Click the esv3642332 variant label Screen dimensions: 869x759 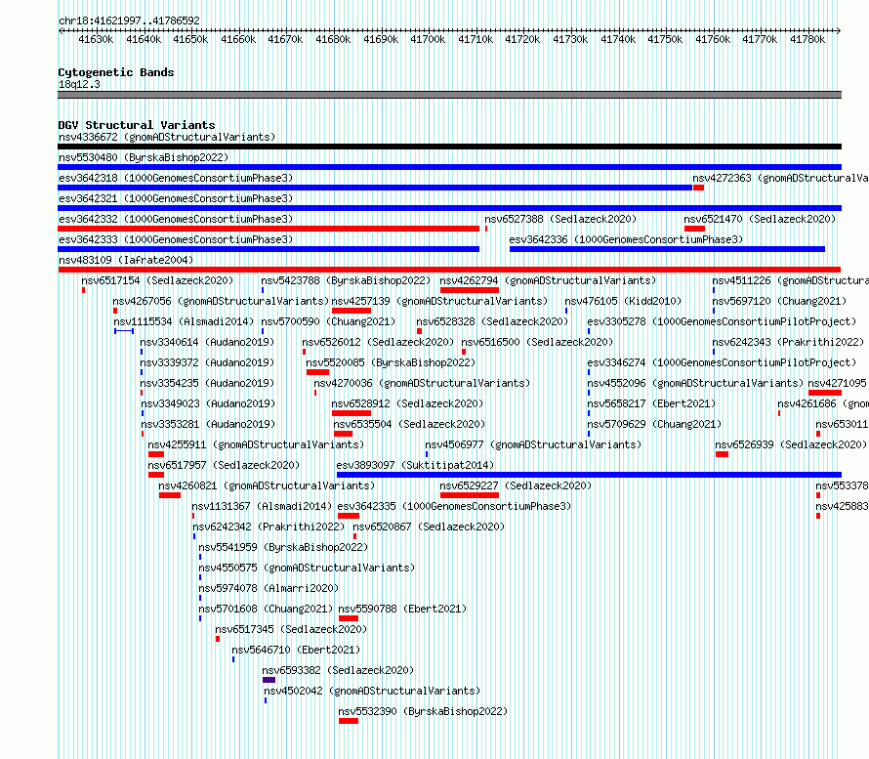click(176, 219)
